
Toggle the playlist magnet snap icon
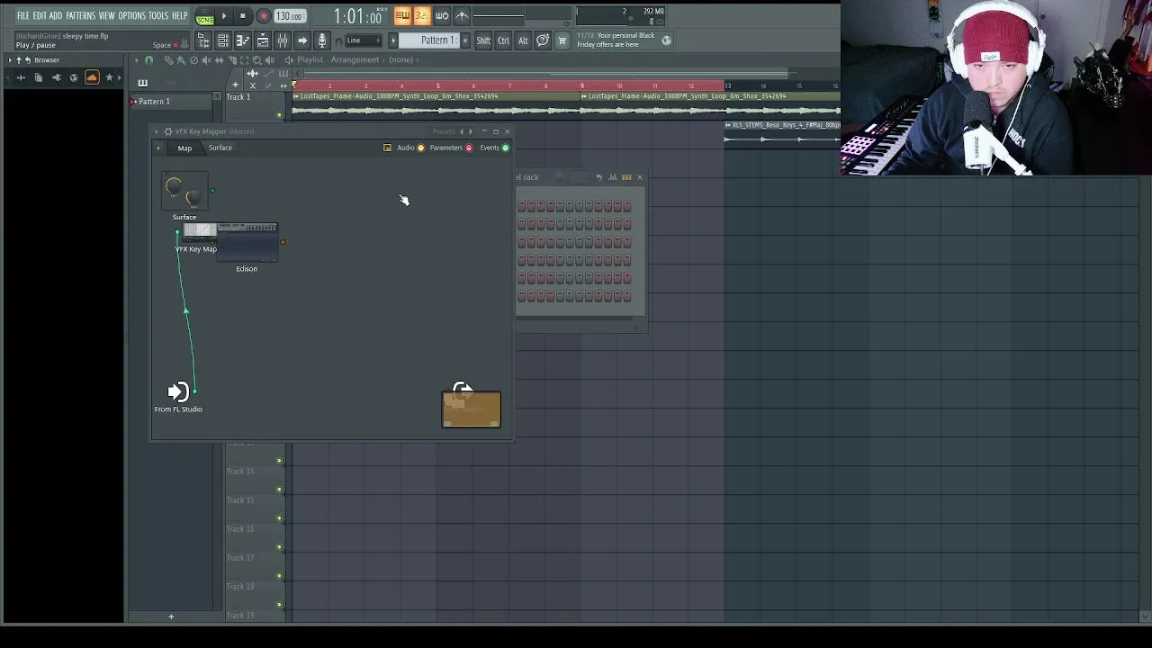click(149, 60)
